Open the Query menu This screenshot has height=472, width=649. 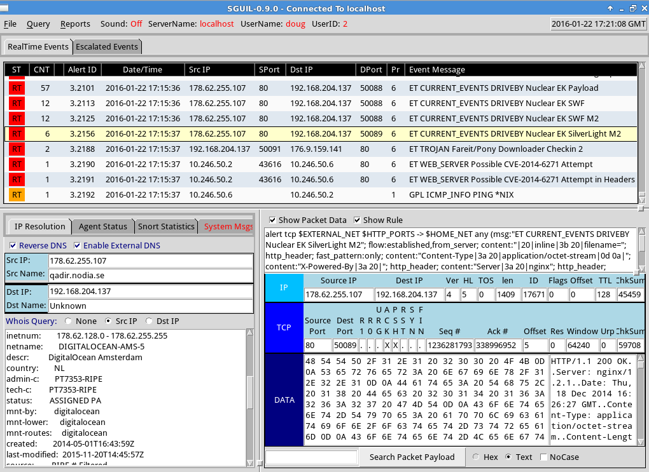click(38, 24)
